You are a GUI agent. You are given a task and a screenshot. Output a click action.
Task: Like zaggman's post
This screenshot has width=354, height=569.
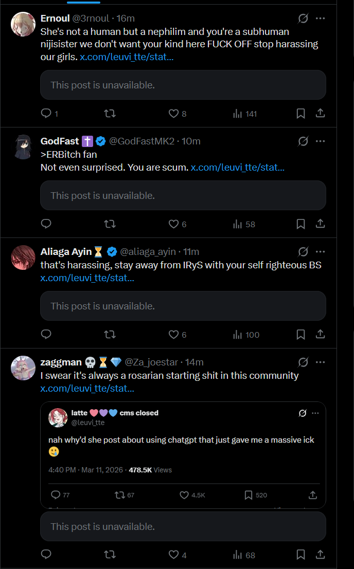[174, 555]
